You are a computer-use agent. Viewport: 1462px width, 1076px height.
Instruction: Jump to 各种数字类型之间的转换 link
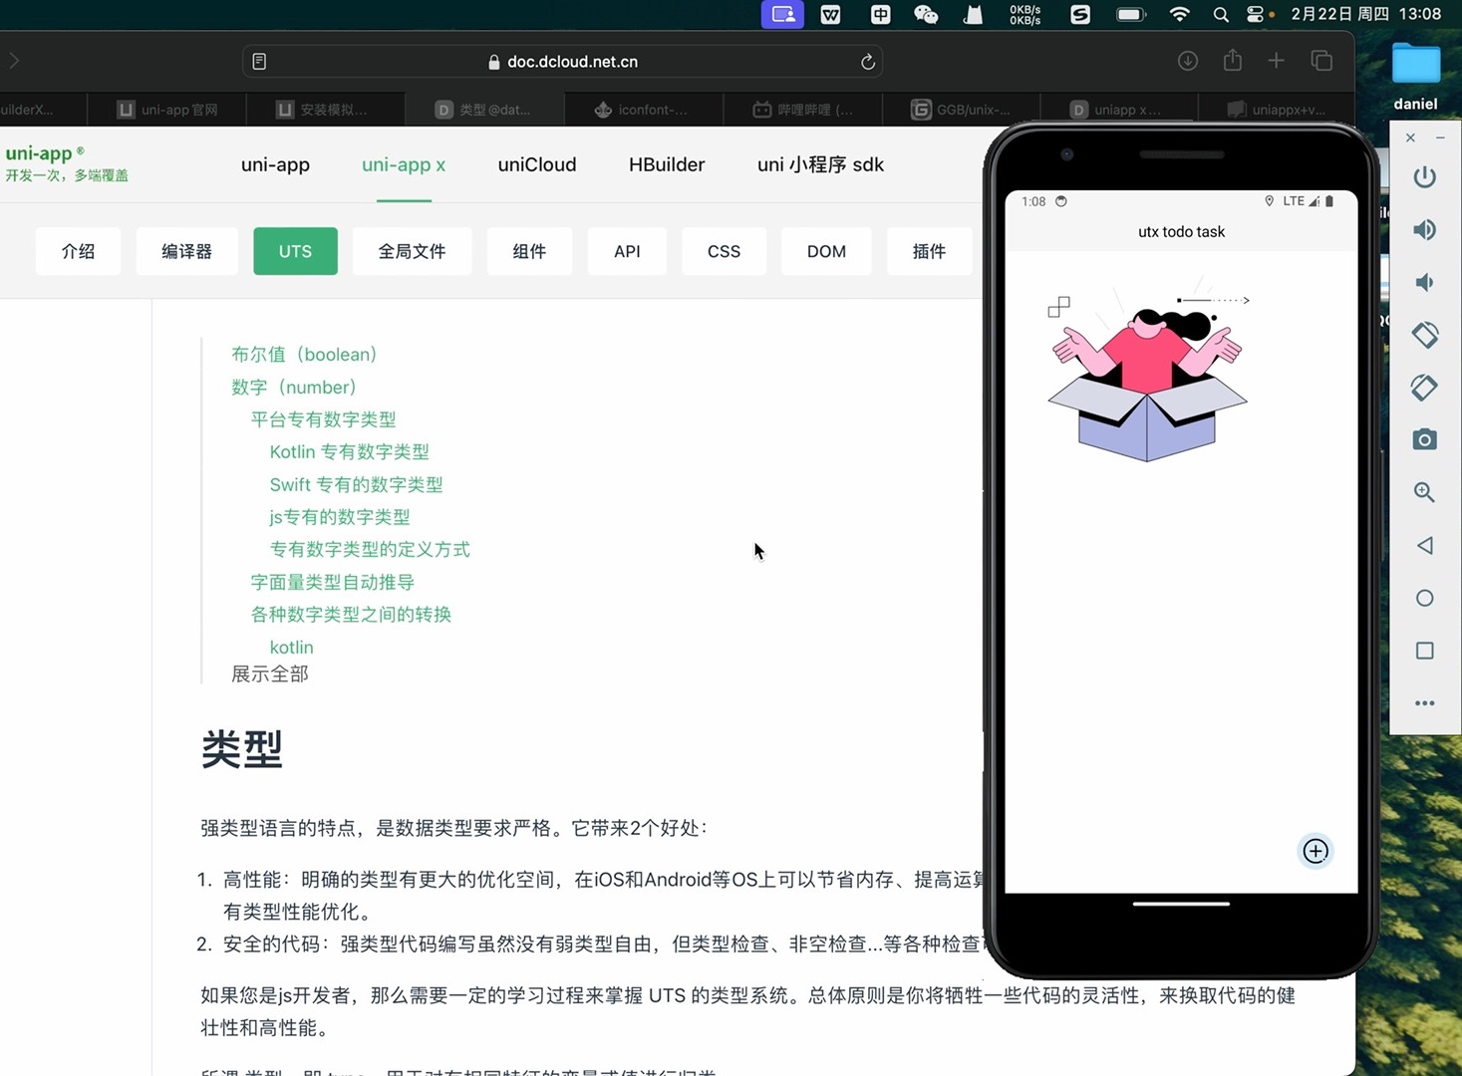pyautogui.click(x=351, y=615)
